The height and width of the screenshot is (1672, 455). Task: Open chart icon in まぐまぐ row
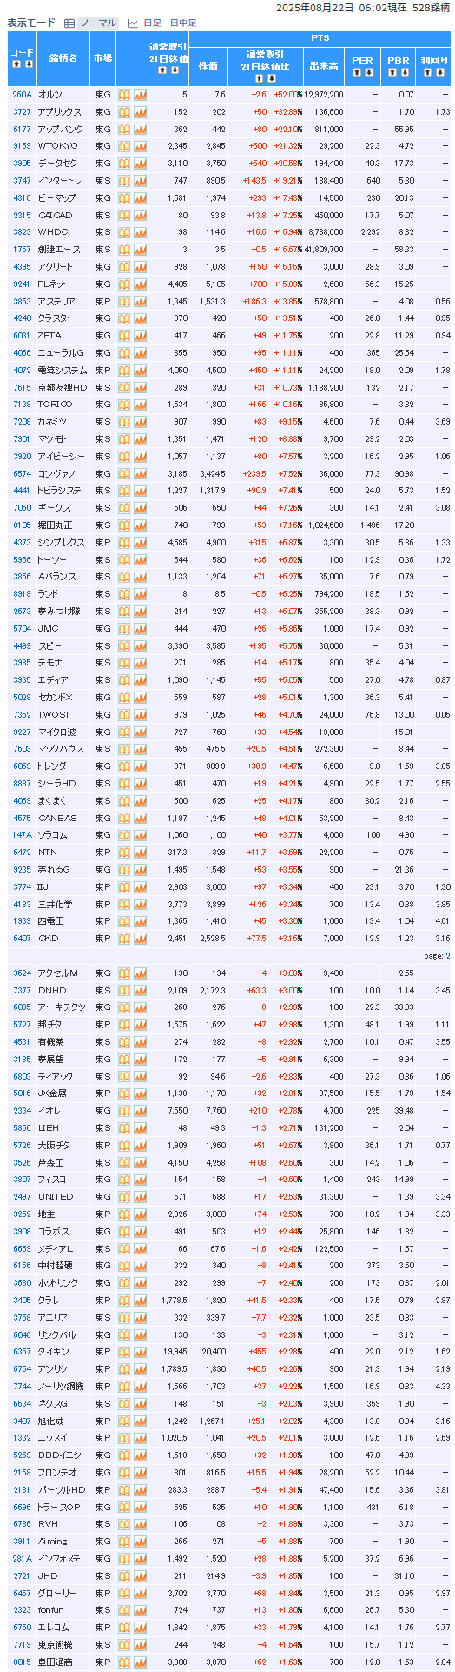click(140, 801)
